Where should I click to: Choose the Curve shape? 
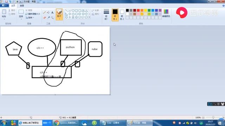(70, 11)
